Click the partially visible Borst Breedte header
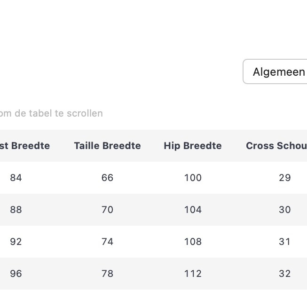 pyautogui.click(x=25, y=146)
